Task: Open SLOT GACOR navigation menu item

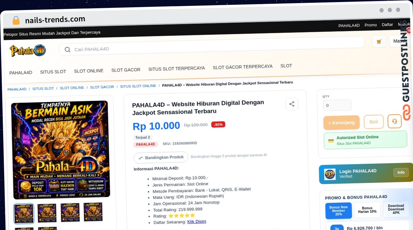Action: (126, 70)
